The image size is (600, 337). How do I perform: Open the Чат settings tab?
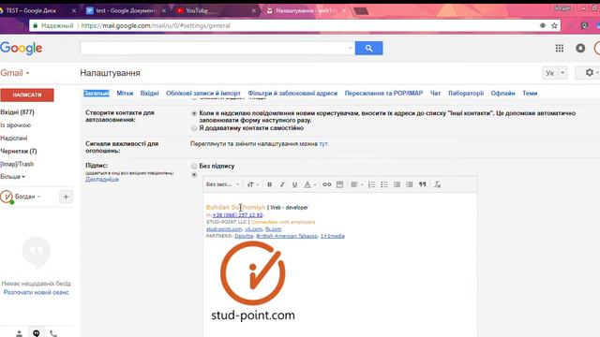tap(435, 94)
